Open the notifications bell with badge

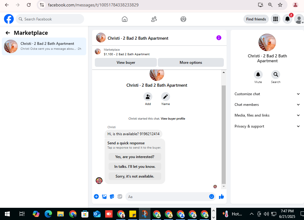(x=287, y=19)
